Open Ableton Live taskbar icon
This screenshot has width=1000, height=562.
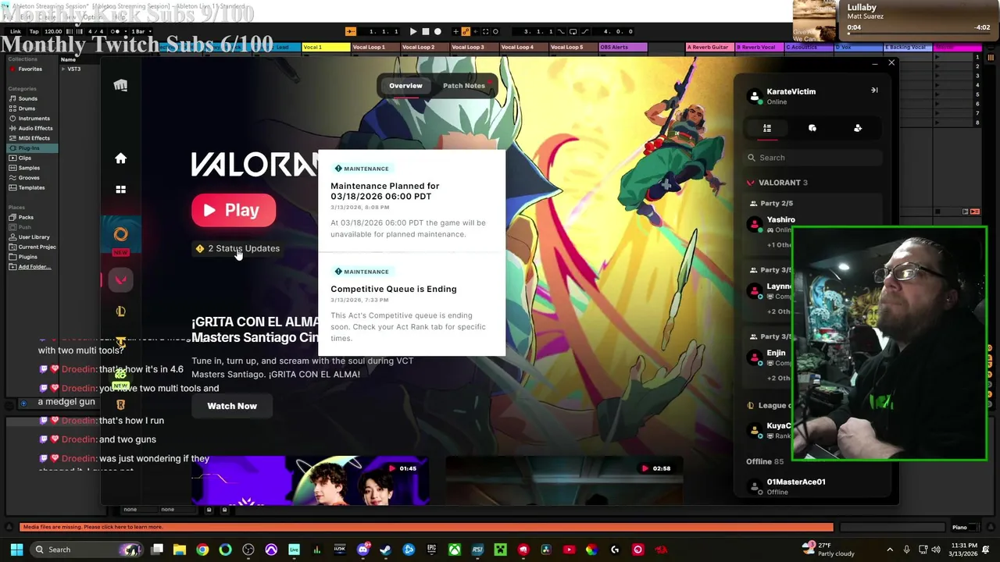tap(294, 550)
